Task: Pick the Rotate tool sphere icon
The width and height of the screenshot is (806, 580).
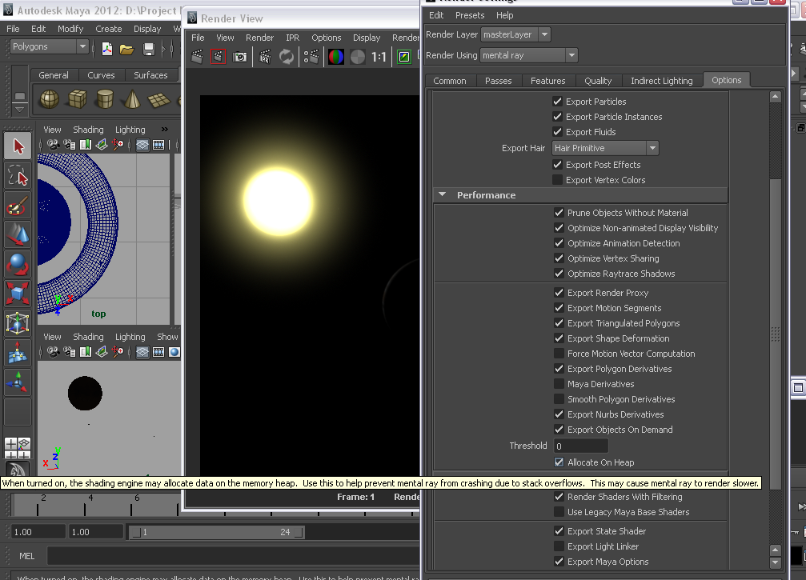Action: [18, 264]
